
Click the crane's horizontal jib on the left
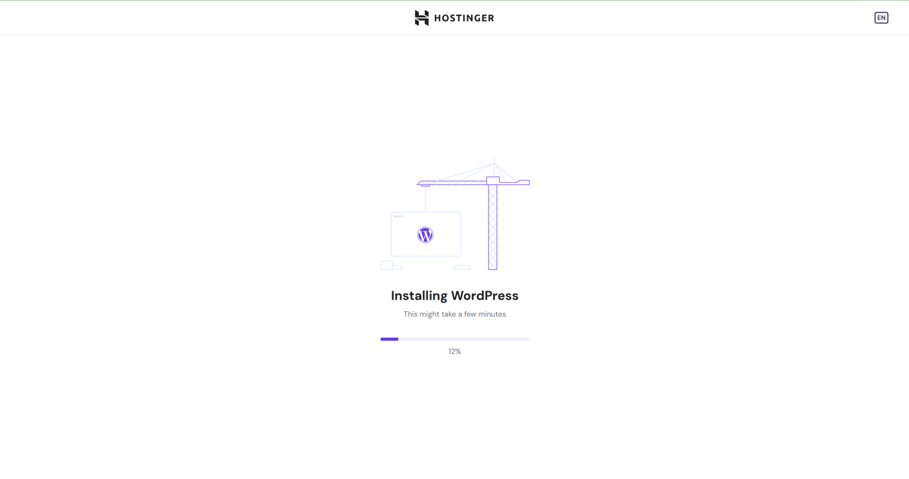click(453, 182)
